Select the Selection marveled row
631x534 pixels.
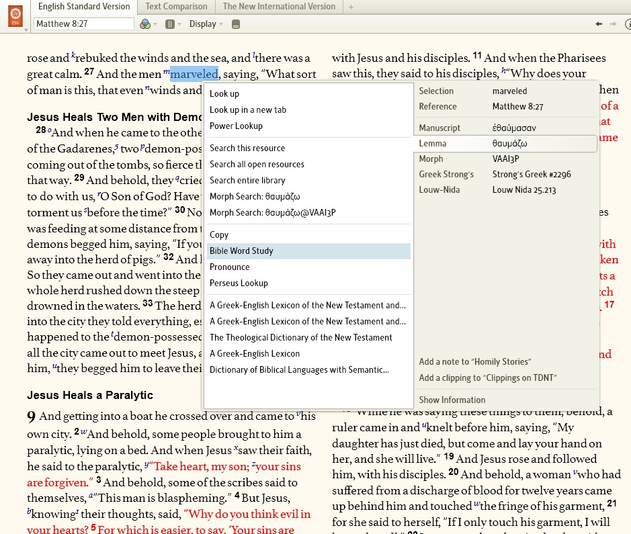[506, 91]
